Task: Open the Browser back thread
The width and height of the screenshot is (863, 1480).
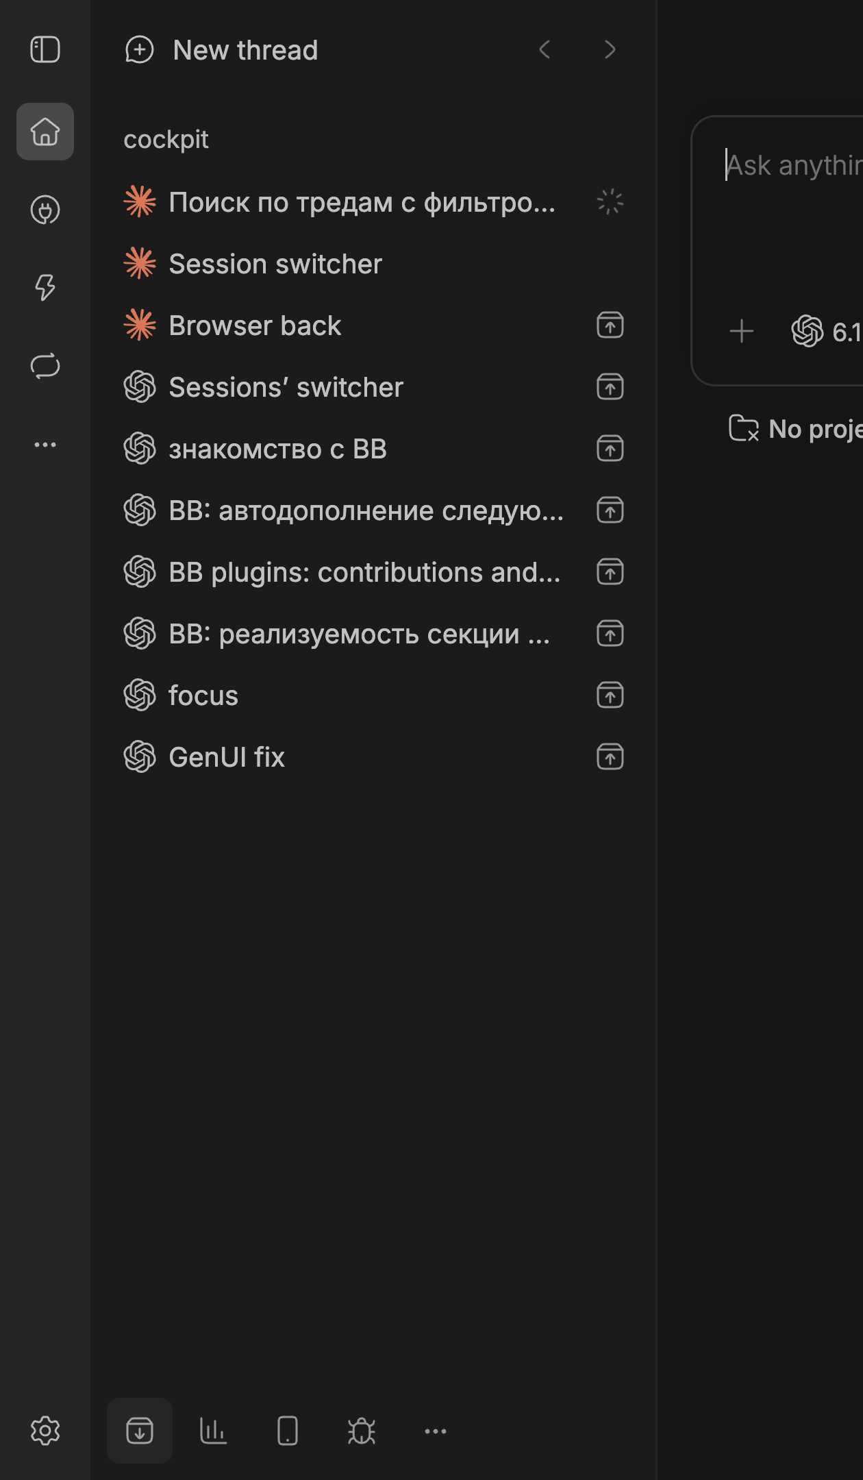Action: pyautogui.click(x=373, y=325)
